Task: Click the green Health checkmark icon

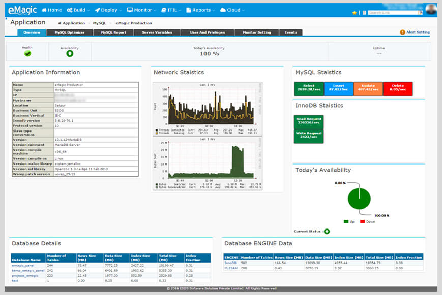Action: click(x=27, y=53)
